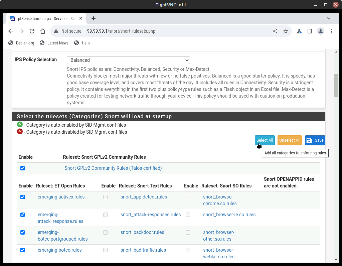Bookmark this page with the star
The image size is (342, 266).
pyautogui.click(x=286, y=31)
